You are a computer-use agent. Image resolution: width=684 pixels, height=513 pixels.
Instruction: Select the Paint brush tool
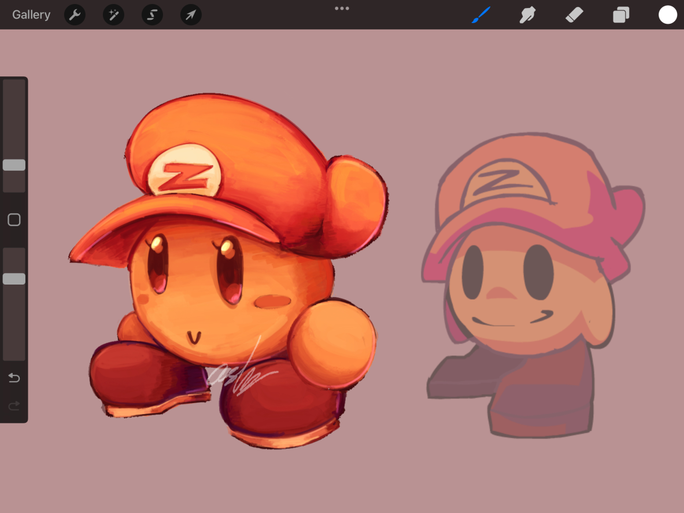[481, 15]
